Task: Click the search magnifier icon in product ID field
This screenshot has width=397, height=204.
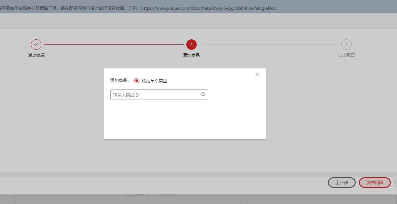Action: (203, 94)
